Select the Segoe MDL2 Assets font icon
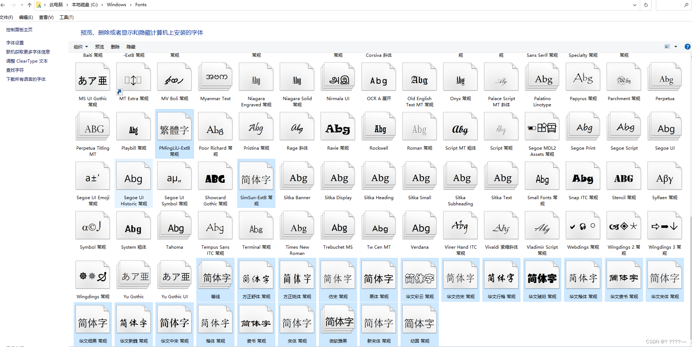The image size is (692, 347). click(542, 127)
